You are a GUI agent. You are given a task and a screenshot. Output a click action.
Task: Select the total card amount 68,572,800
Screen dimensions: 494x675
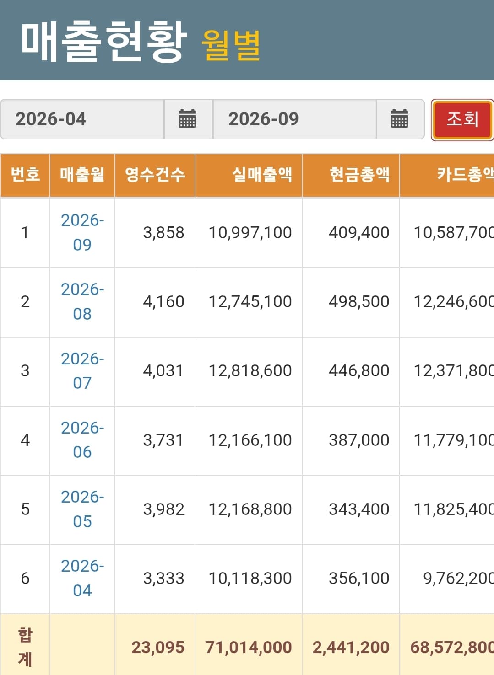pyautogui.click(x=452, y=648)
